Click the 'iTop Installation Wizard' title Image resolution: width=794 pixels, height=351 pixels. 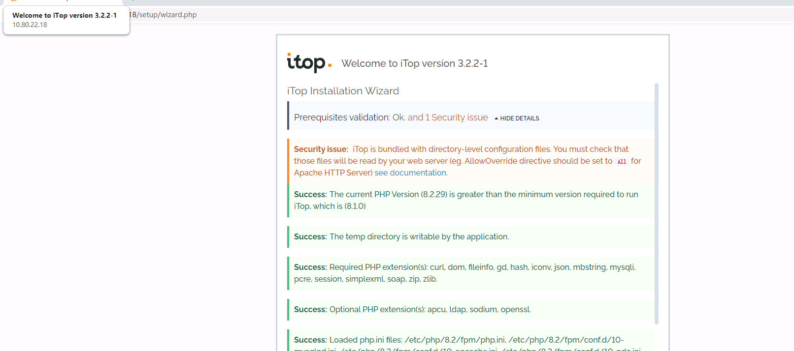click(343, 91)
